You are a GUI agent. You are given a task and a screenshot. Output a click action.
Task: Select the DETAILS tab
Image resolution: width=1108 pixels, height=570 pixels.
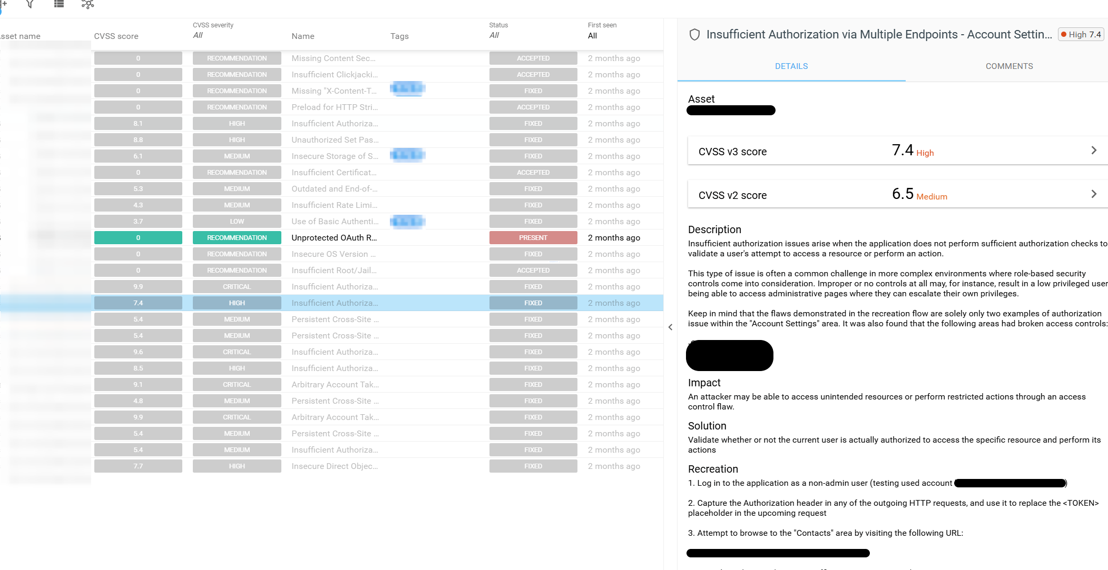point(791,66)
